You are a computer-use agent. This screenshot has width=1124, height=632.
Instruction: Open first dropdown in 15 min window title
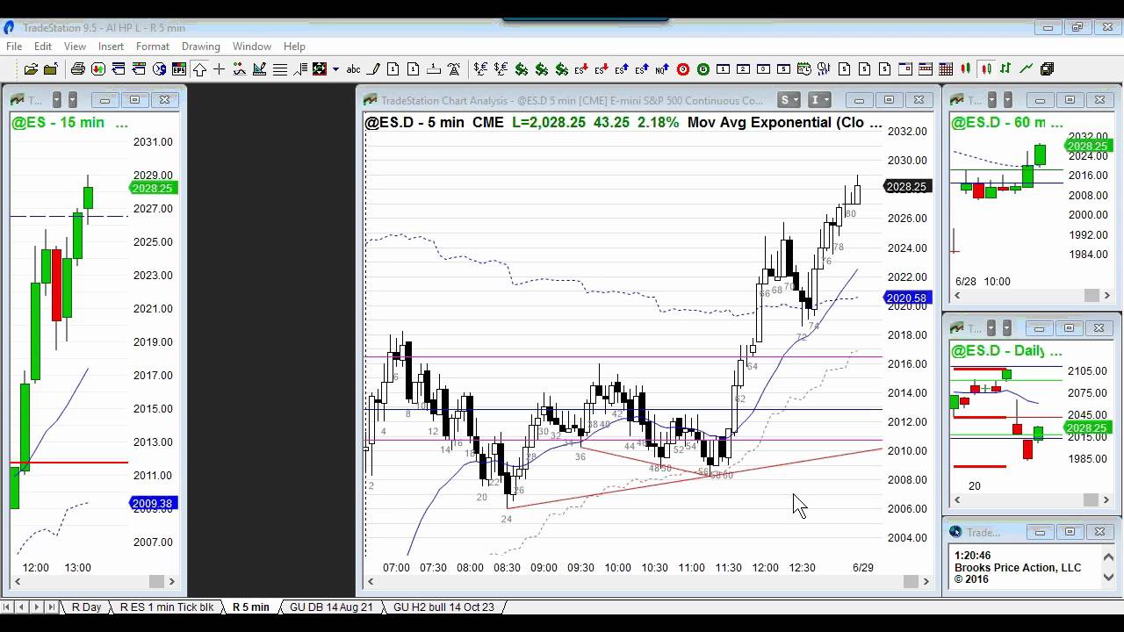tap(56, 100)
